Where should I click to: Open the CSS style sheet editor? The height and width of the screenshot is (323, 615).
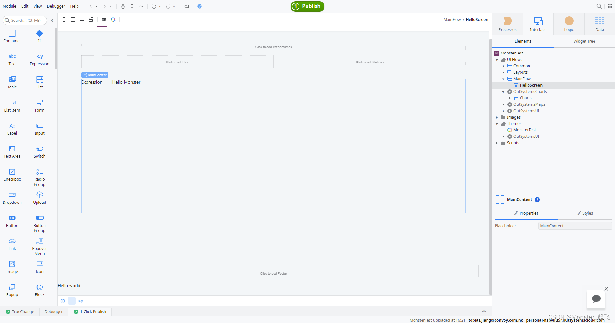click(x=104, y=20)
